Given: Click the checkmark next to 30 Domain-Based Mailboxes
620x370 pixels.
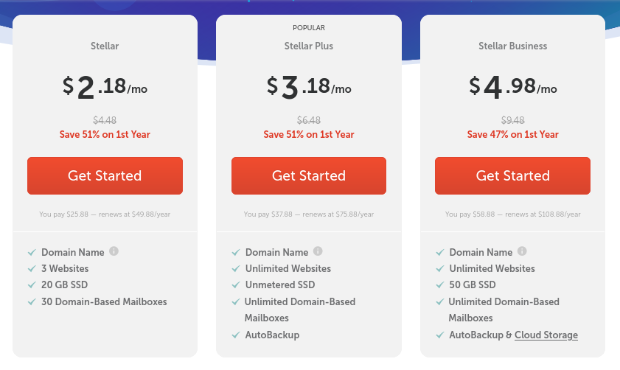Looking at the screenshot, I should (32, 302).
